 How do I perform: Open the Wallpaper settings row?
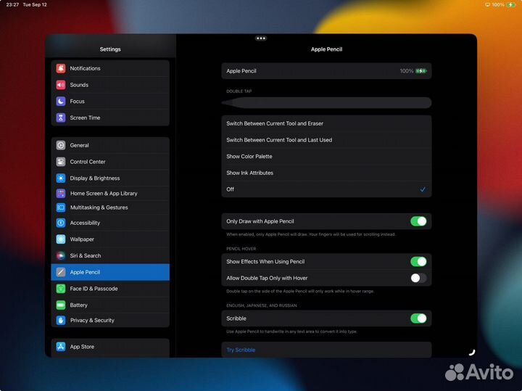click(110, 239)
